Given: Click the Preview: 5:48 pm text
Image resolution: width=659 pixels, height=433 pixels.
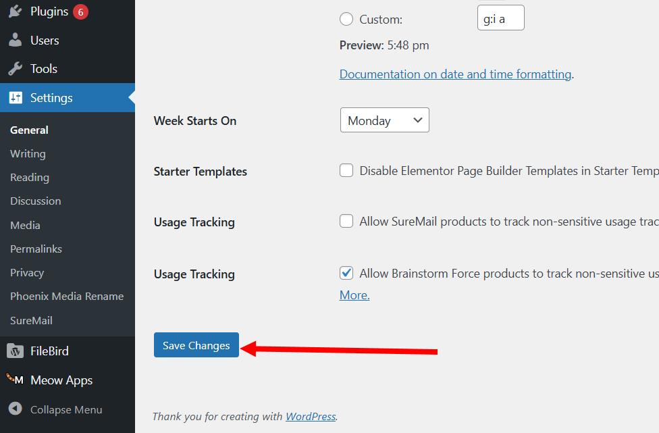Looking at the screenshot, I should (x=384, y=45).
